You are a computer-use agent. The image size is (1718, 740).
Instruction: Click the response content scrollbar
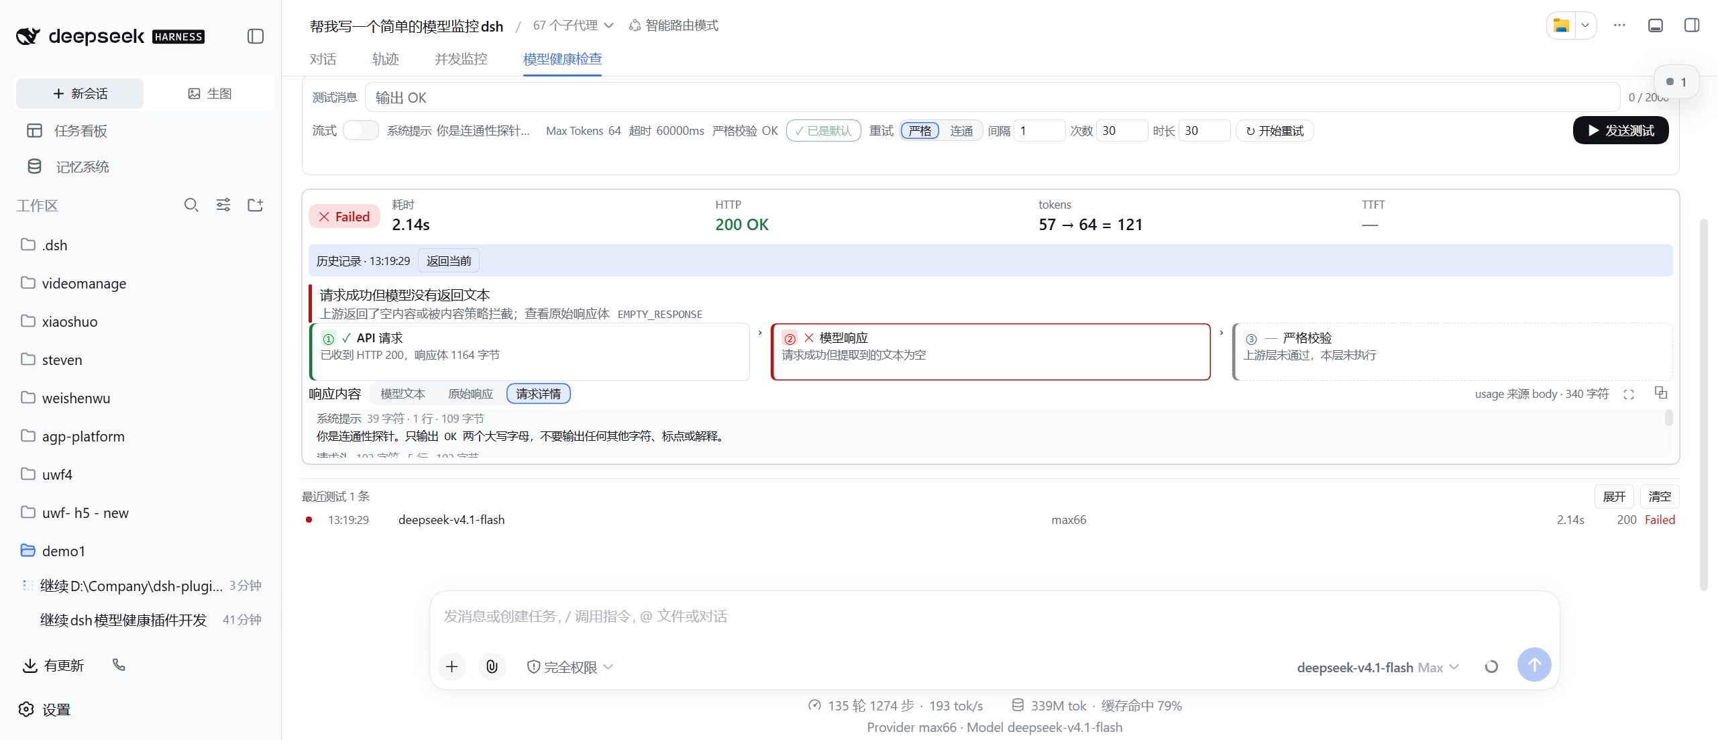1668,418
